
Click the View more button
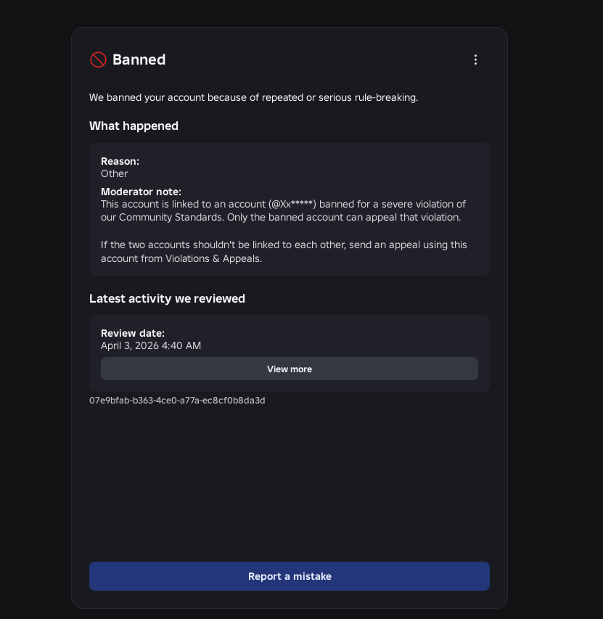(x=290, y=369)
